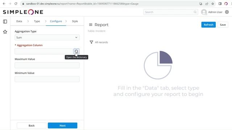The image size is (232, 130).
Task: View site lock information icon
Action: click(23, 4)
